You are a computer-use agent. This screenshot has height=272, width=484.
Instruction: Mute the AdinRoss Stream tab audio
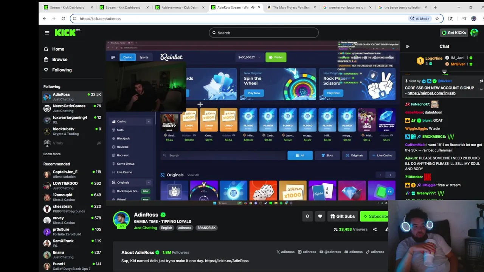(253, 8)
